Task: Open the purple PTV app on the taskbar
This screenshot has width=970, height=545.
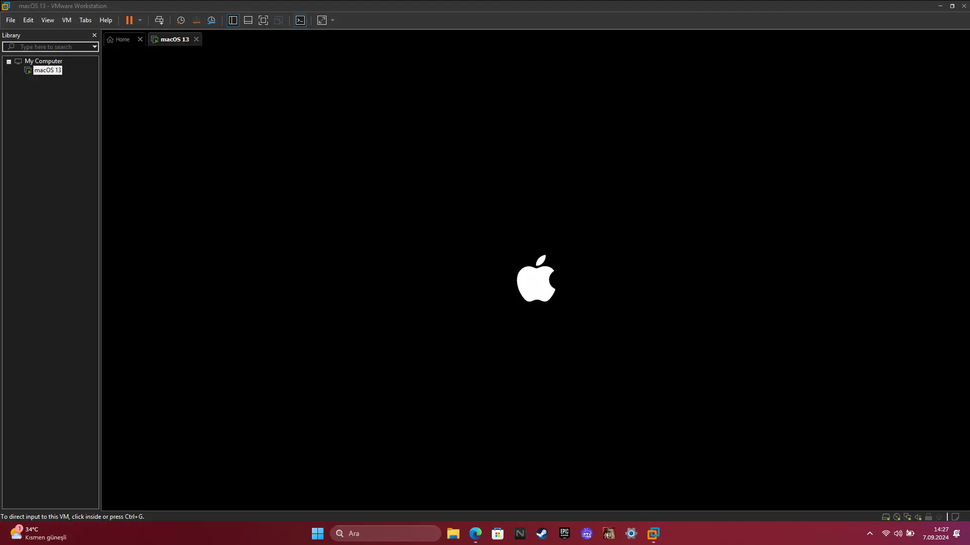Action: point(587,533)
